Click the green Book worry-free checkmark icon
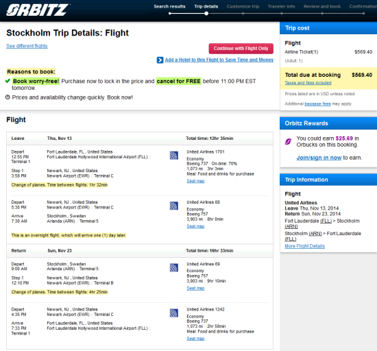This screenshot has width=377, height=351. (x=8, y=81)
